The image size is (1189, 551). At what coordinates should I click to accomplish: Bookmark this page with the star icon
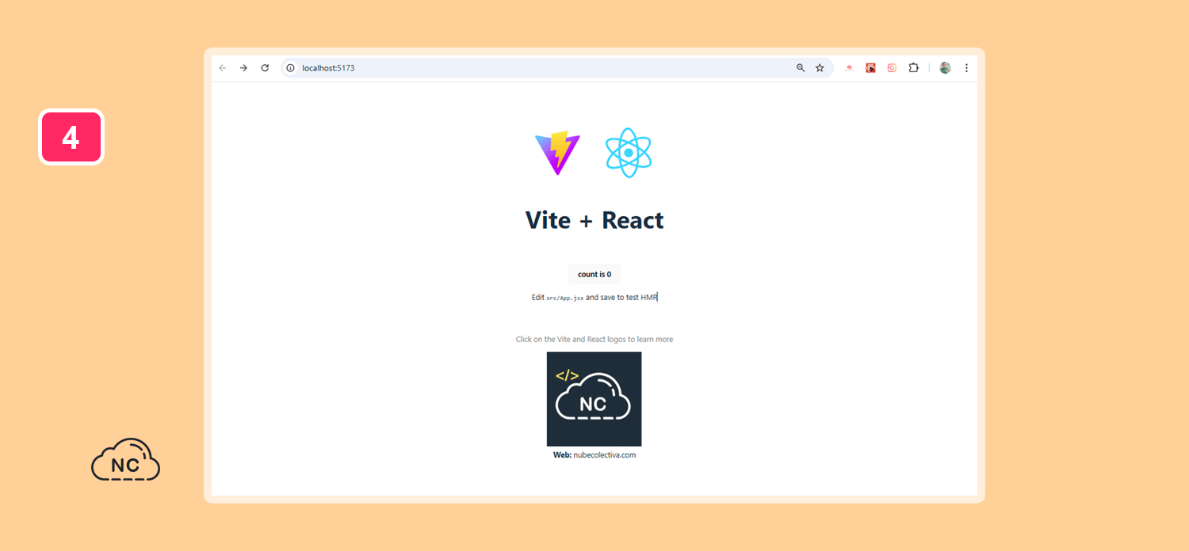[820, 68]
